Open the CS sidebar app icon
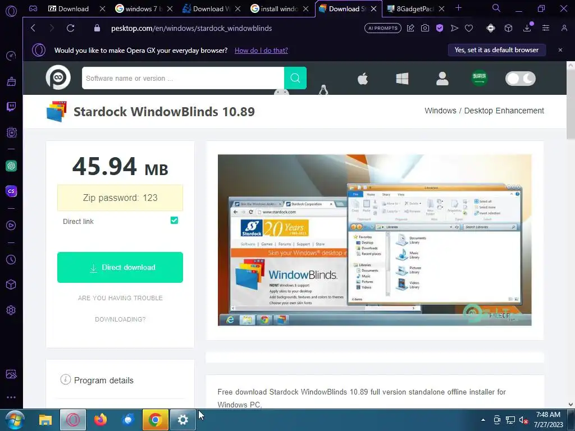The width and height of the screenshot is (575, 431). [x=11, y=191]
